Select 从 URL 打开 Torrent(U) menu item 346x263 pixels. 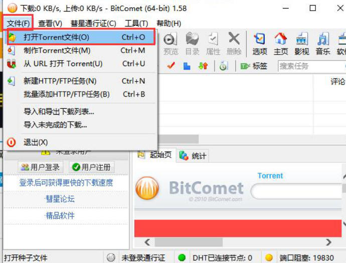click(x=81, y=64)
